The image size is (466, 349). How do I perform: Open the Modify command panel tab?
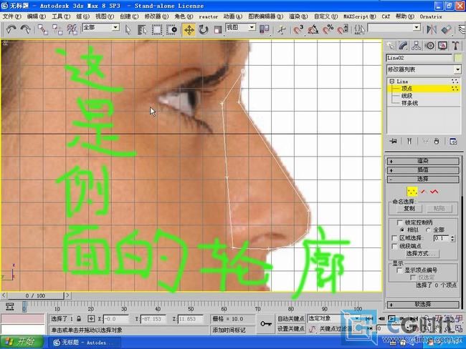403,46
